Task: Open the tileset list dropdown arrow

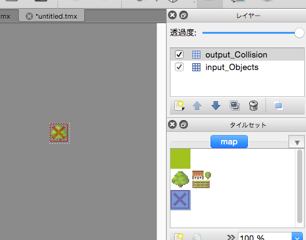Action: 297,142
